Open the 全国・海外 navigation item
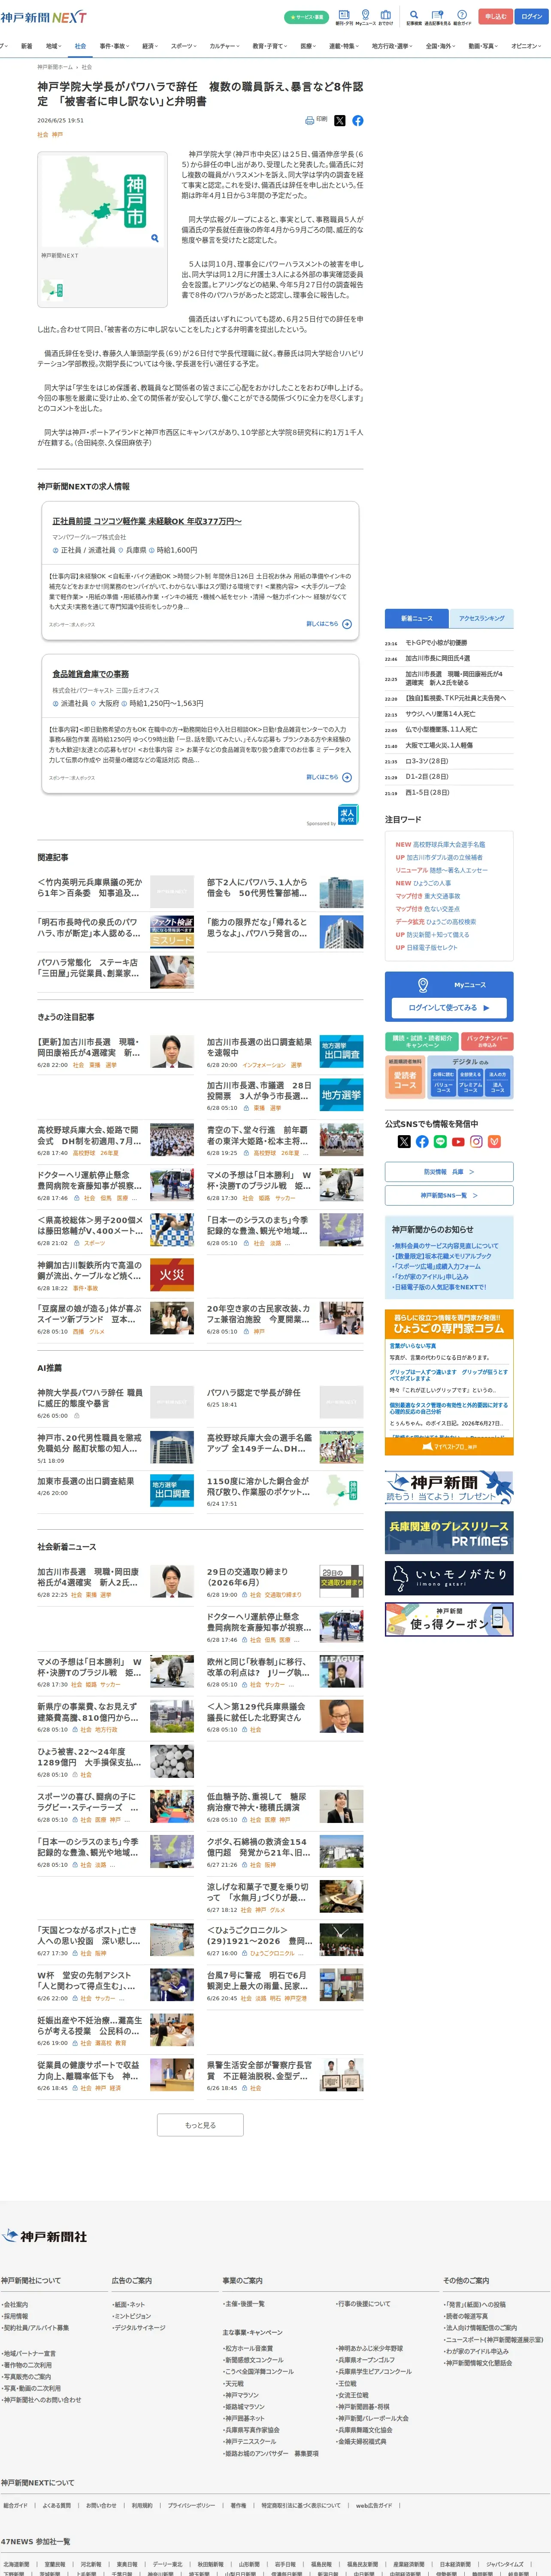 pyautogui.click(x=440, y=46)
